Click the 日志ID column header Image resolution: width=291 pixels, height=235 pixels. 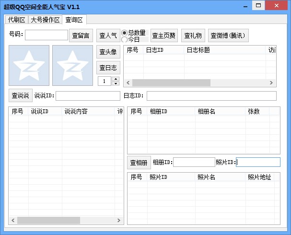click(163, 50)
